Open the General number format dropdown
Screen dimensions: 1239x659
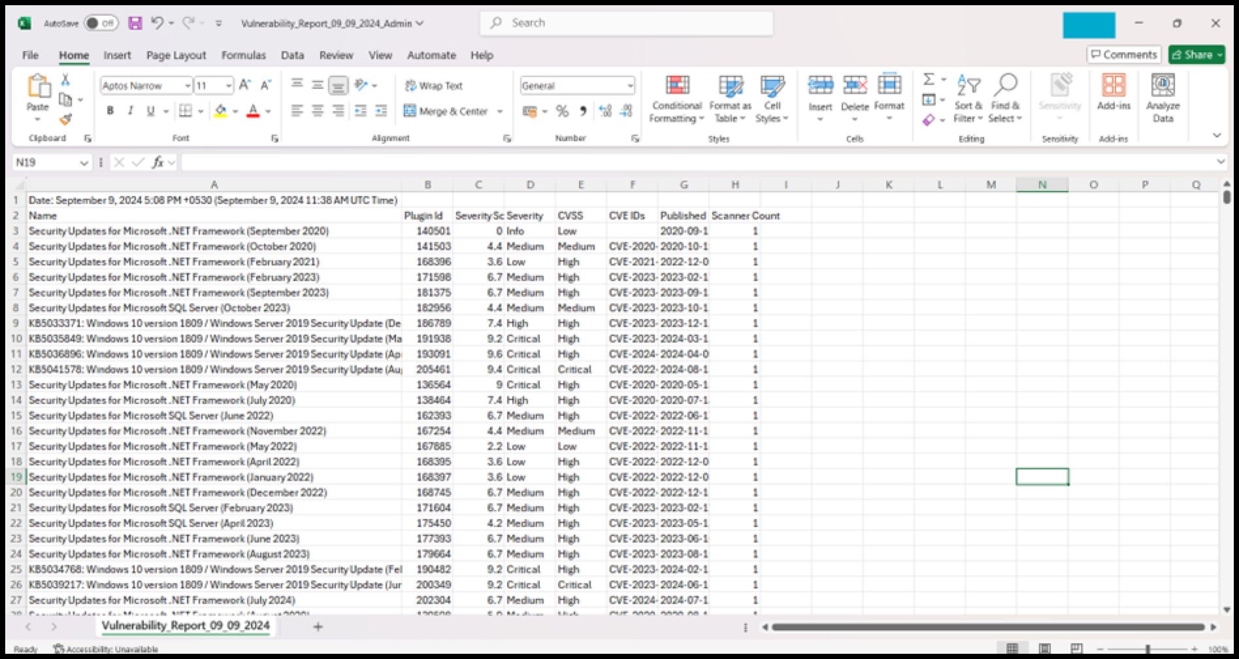coord(629,86)
